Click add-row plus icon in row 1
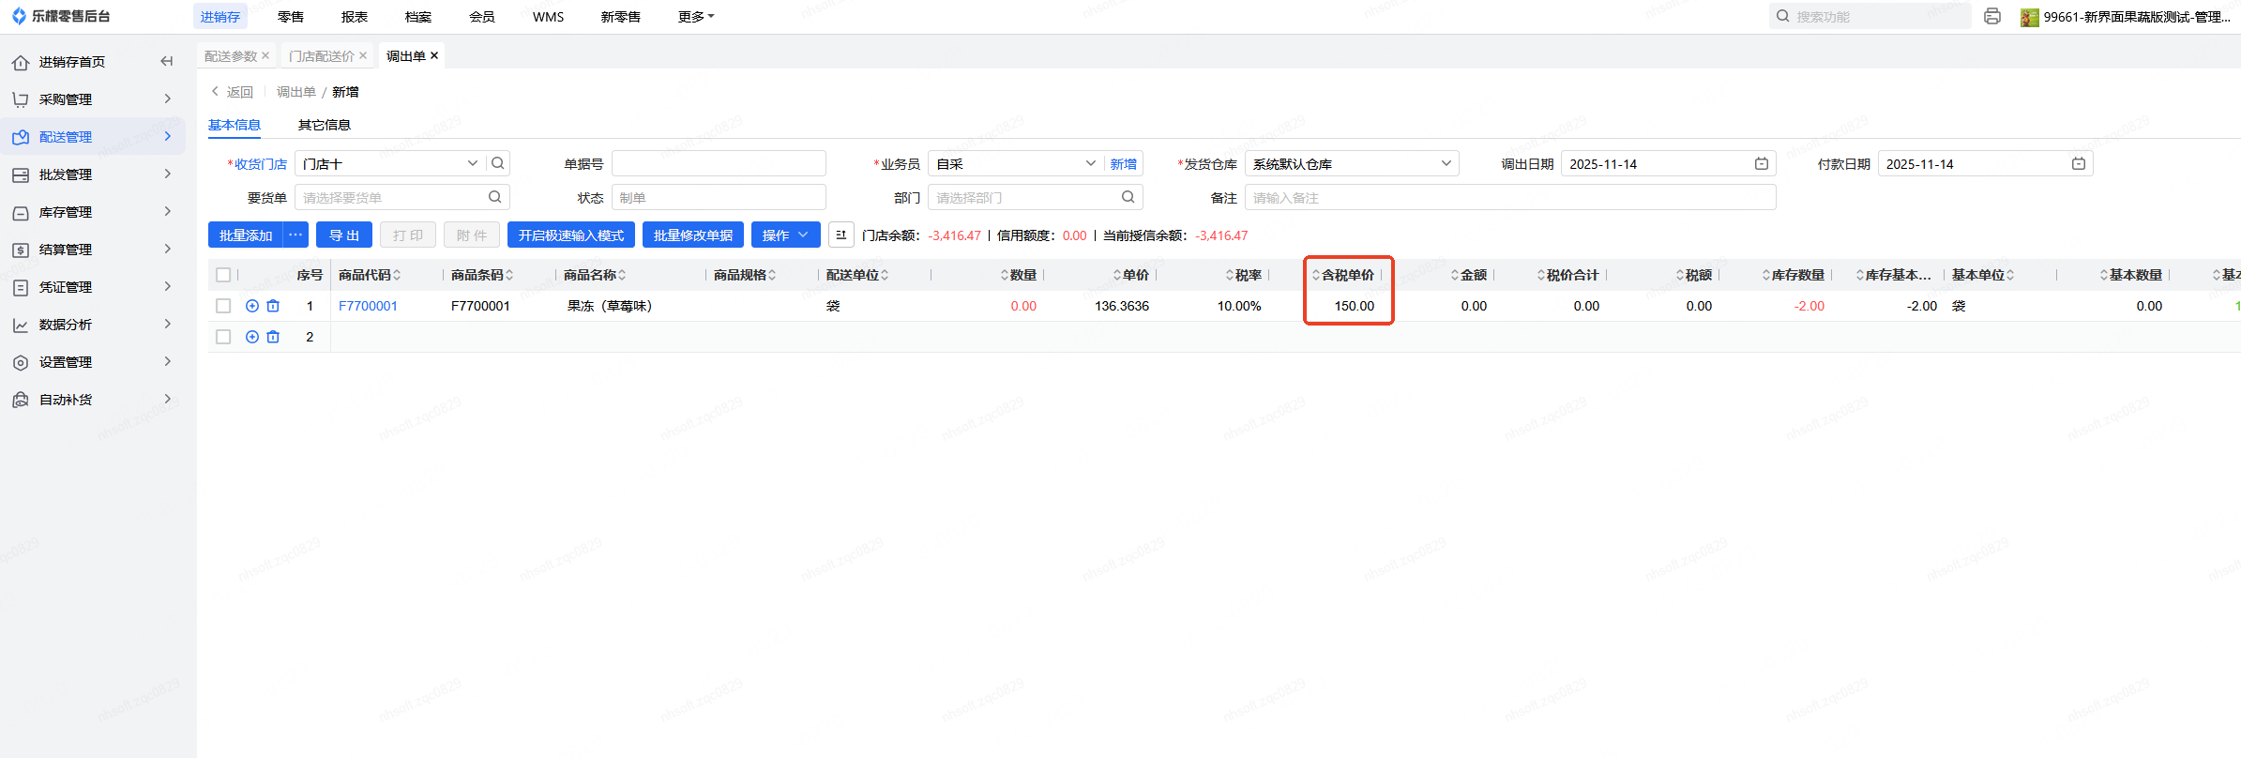 (252, 306)
